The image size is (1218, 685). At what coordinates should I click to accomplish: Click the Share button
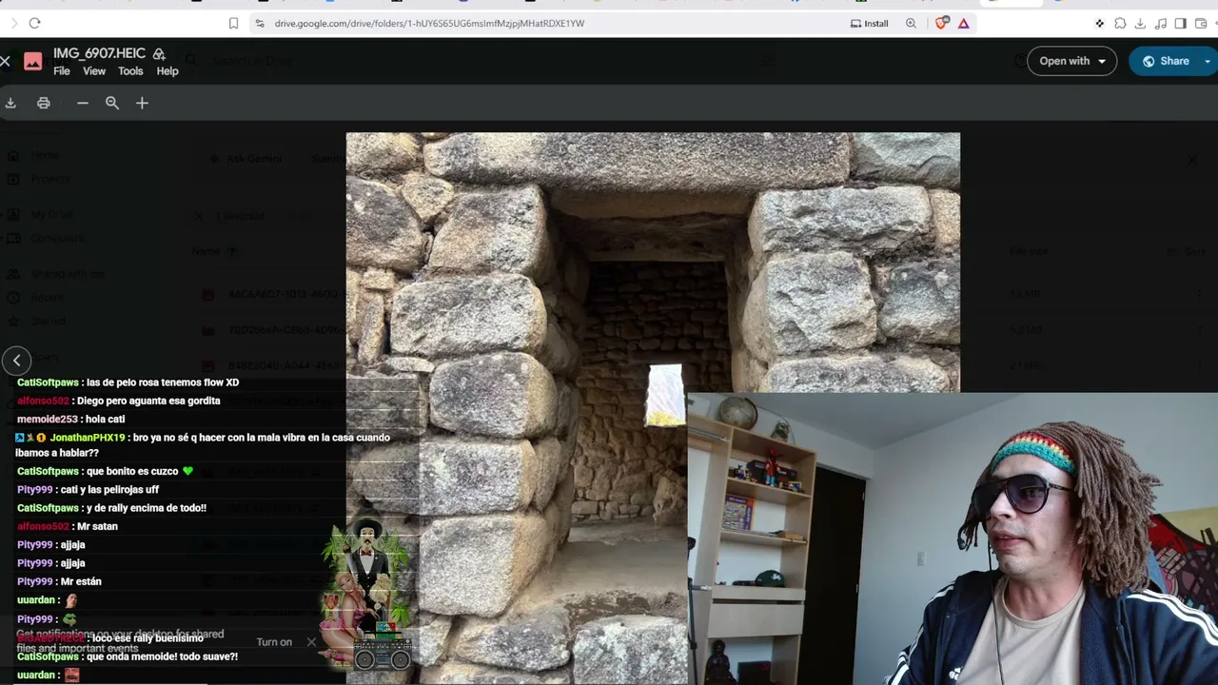pos(1166,61)
